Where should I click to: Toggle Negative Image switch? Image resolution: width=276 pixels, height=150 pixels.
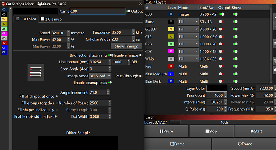141,55
